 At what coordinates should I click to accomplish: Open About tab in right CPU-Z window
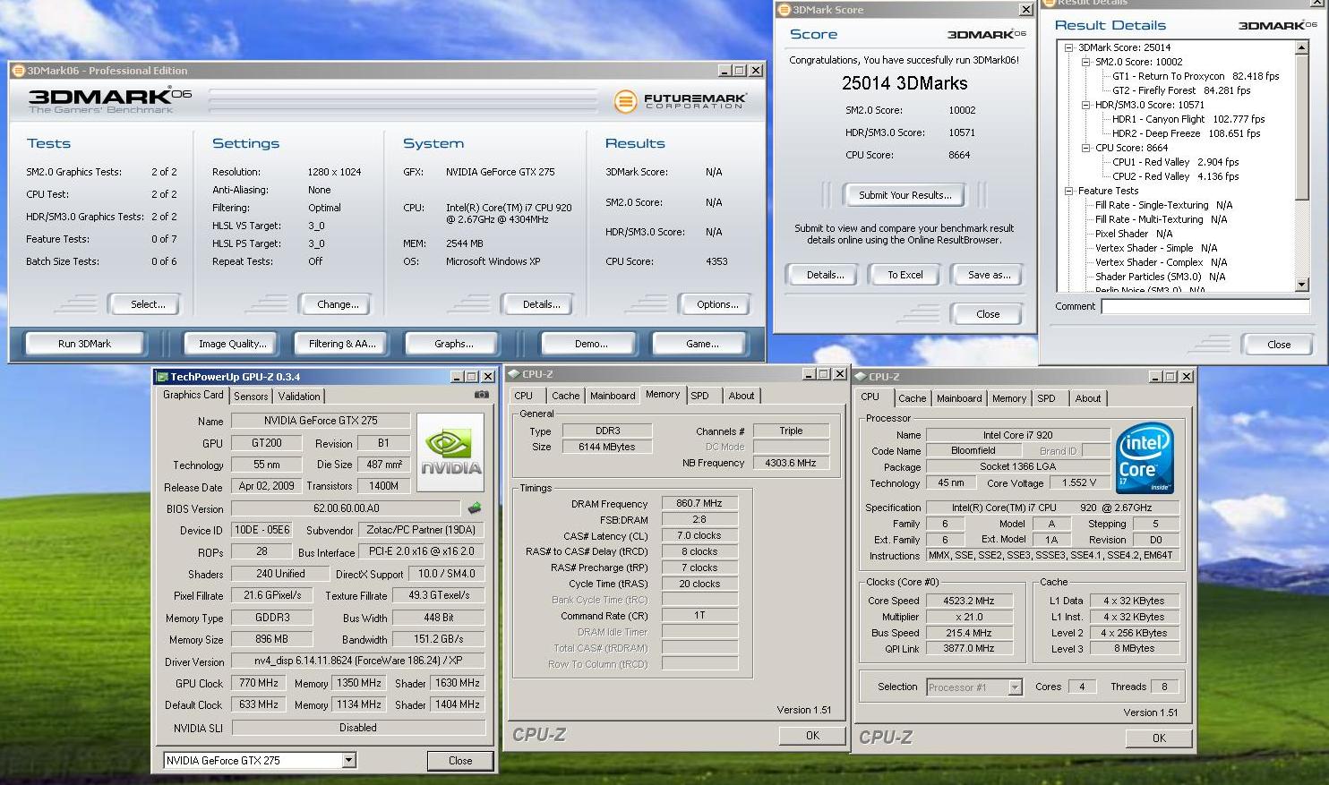pyautogui.click(x=1088, y=398)
